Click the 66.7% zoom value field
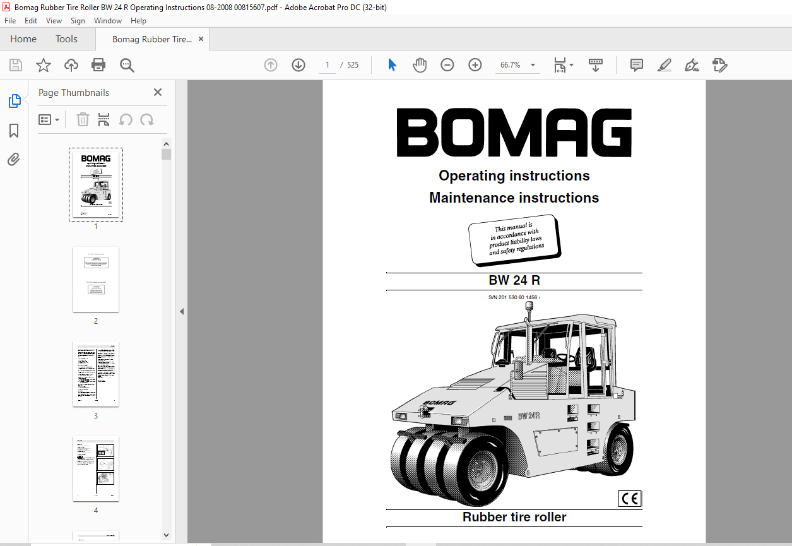 click(x=510, y=65)
